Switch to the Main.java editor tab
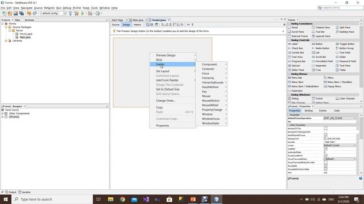 click(x=138, y=20)
